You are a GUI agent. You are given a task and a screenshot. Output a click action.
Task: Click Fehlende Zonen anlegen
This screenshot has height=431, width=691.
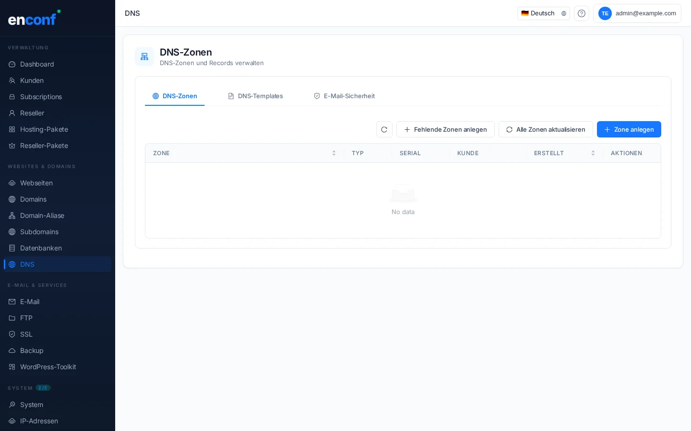pyautogui.click(x=445, y=129)
